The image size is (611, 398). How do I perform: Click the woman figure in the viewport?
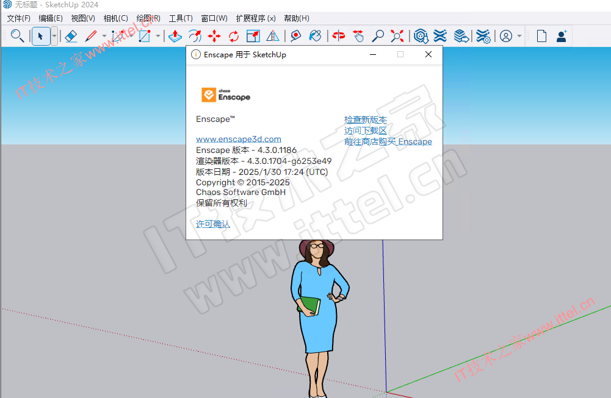click(319, 319)
